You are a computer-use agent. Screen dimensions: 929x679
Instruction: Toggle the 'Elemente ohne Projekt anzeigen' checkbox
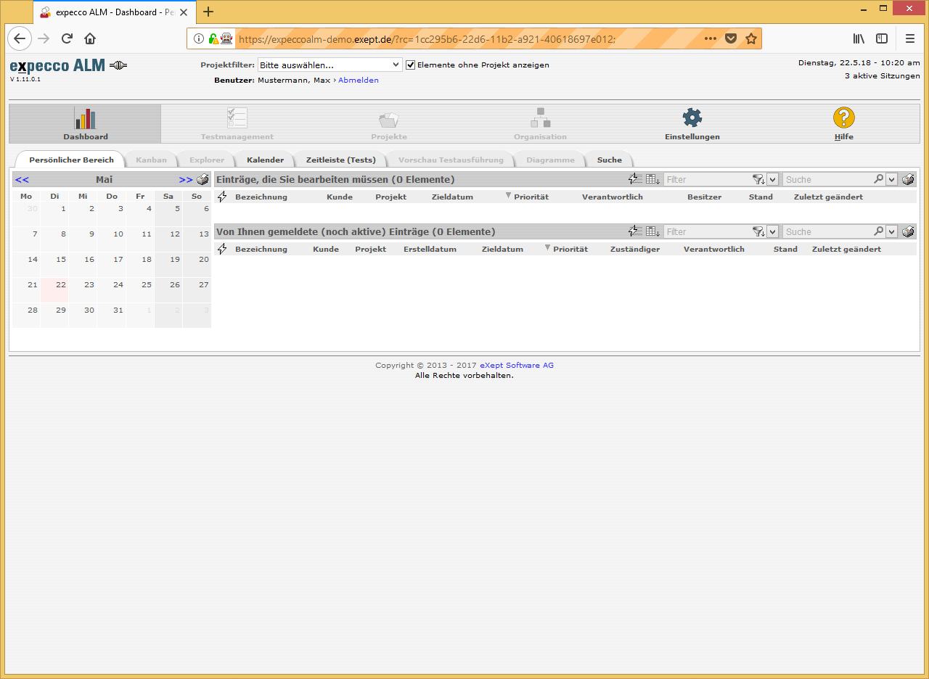tap(410, 65)
